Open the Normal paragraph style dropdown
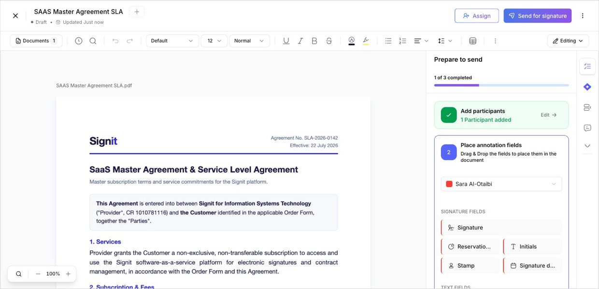The image size is (599, 289). click(249, 41)
